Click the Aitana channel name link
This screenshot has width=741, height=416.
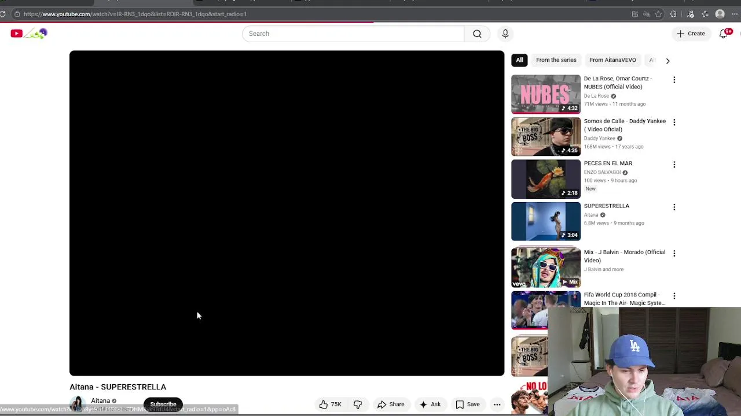(100, 400)
